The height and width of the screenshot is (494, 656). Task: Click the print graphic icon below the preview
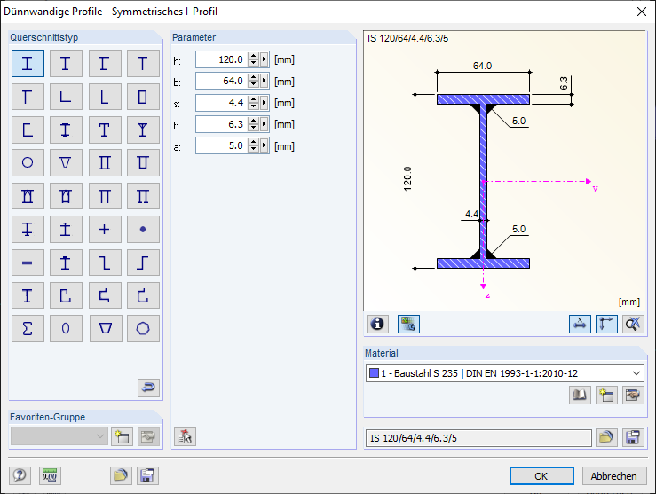coord(408,324)
